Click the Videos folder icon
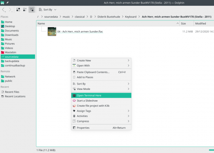Viewport: 214px width, 153px height. click(2, 48)
